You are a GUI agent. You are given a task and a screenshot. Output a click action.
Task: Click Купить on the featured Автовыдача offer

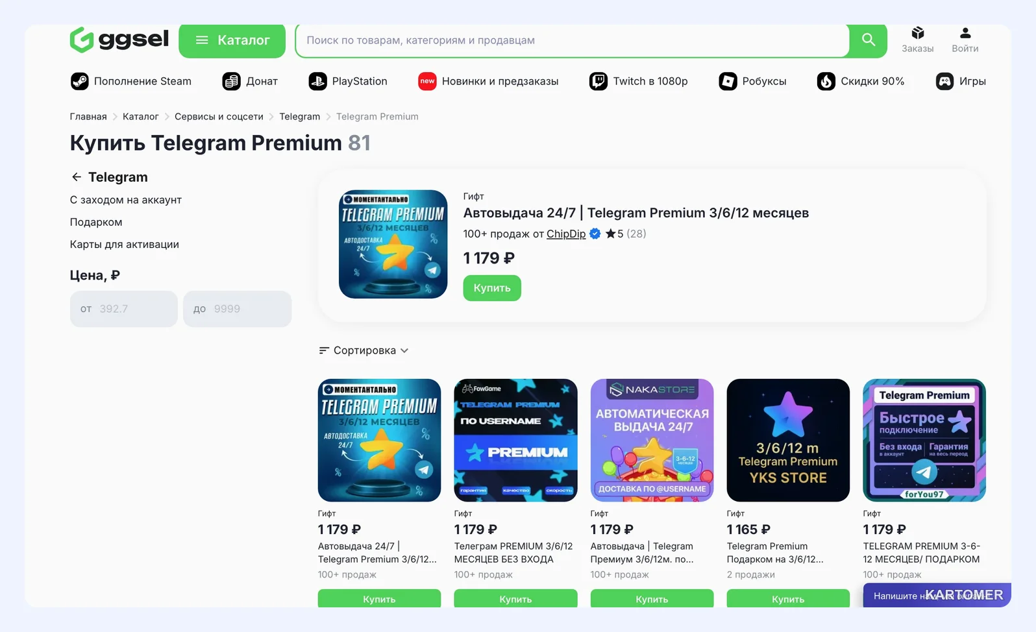pyautogui.click(x=492, y=288)
